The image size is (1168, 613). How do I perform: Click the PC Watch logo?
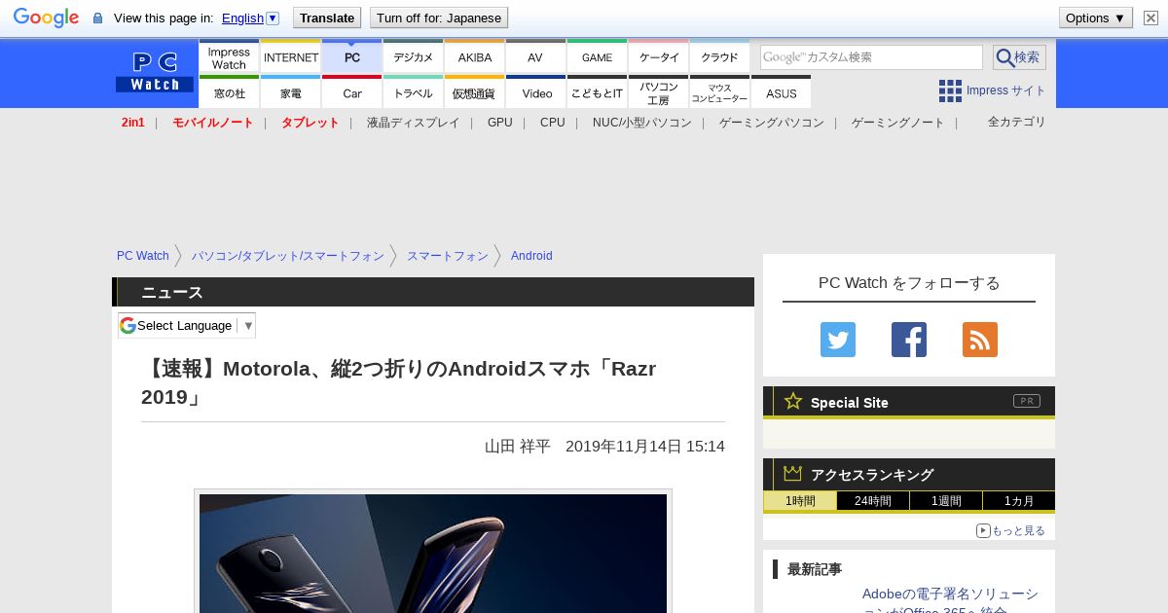click(155, 72)
